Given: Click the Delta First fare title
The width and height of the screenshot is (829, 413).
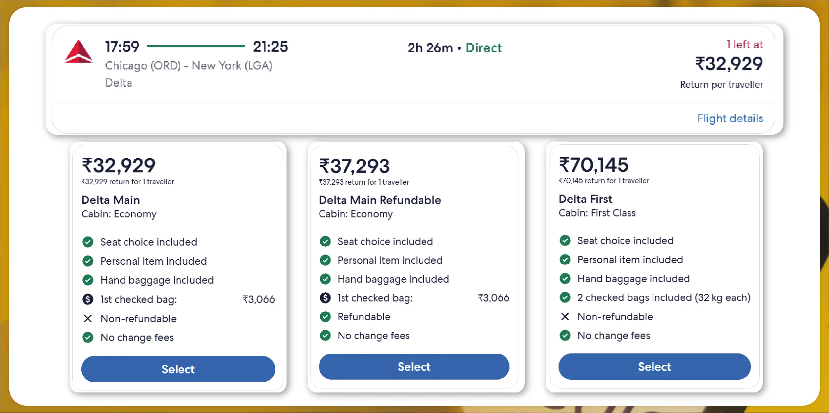Looking at the screenshot, I should 585,199.
